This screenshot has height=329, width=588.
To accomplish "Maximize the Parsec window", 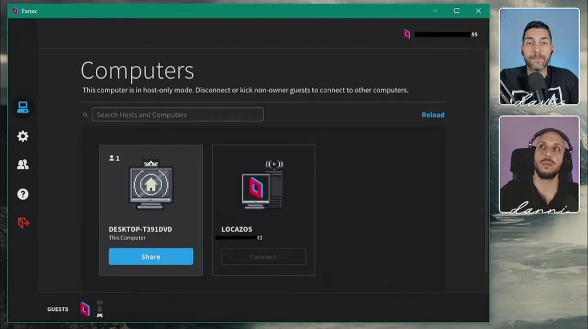I will [457, 11].
